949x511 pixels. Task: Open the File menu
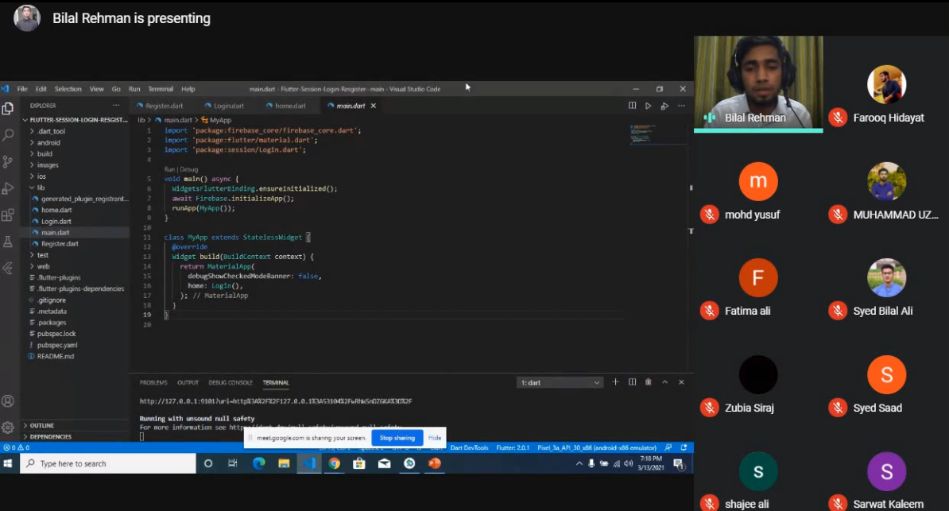point(22,89)
